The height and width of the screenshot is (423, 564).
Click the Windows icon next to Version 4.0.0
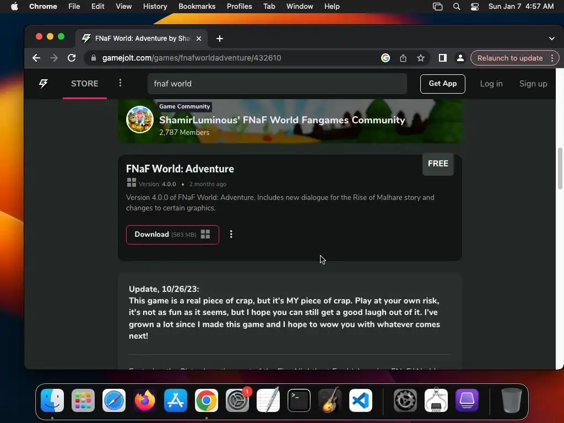tap(131, 183)
